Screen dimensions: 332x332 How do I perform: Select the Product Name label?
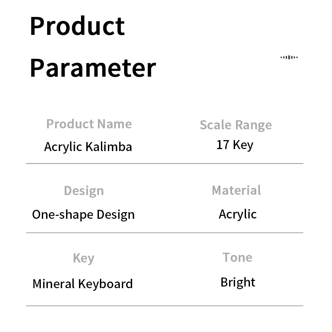tap(89, 124)
